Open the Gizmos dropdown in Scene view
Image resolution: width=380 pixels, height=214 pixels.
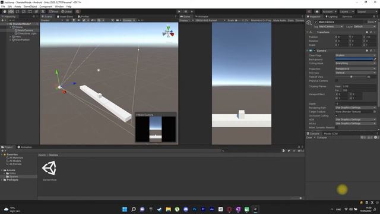coord(129,20)
